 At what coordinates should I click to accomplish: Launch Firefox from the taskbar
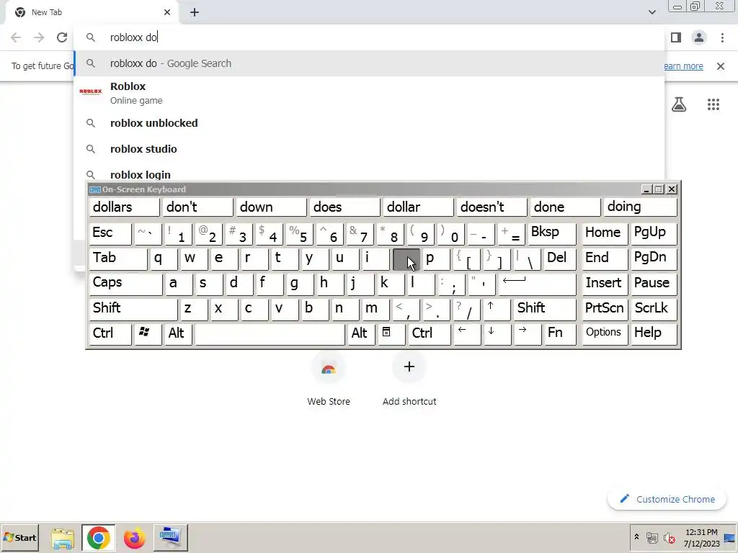pyautogui.click(x=134, y=538)
